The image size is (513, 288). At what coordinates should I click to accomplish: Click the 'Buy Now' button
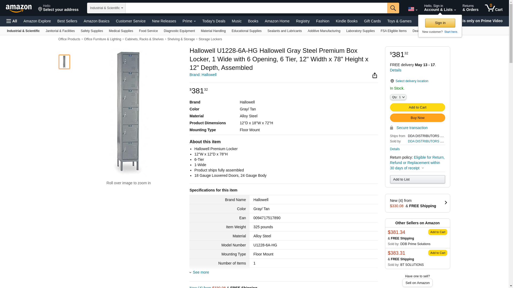pyautogui.click(x=417, y=118)
